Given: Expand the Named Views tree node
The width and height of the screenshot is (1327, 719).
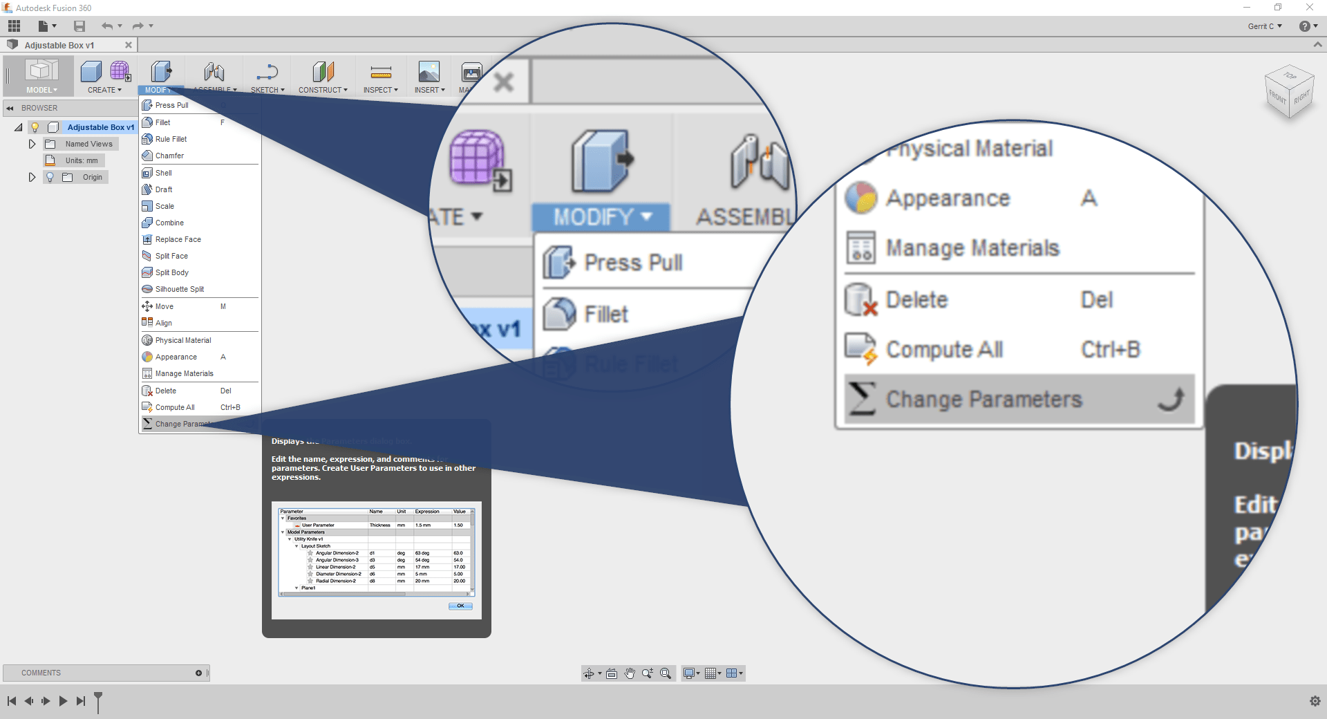Looking at the screenshot, I should click(32, 144).
